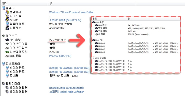Click the user icon beside 사용자 ID
The width and height of the screenshot is (185, 96).
(x=7, y=28)
